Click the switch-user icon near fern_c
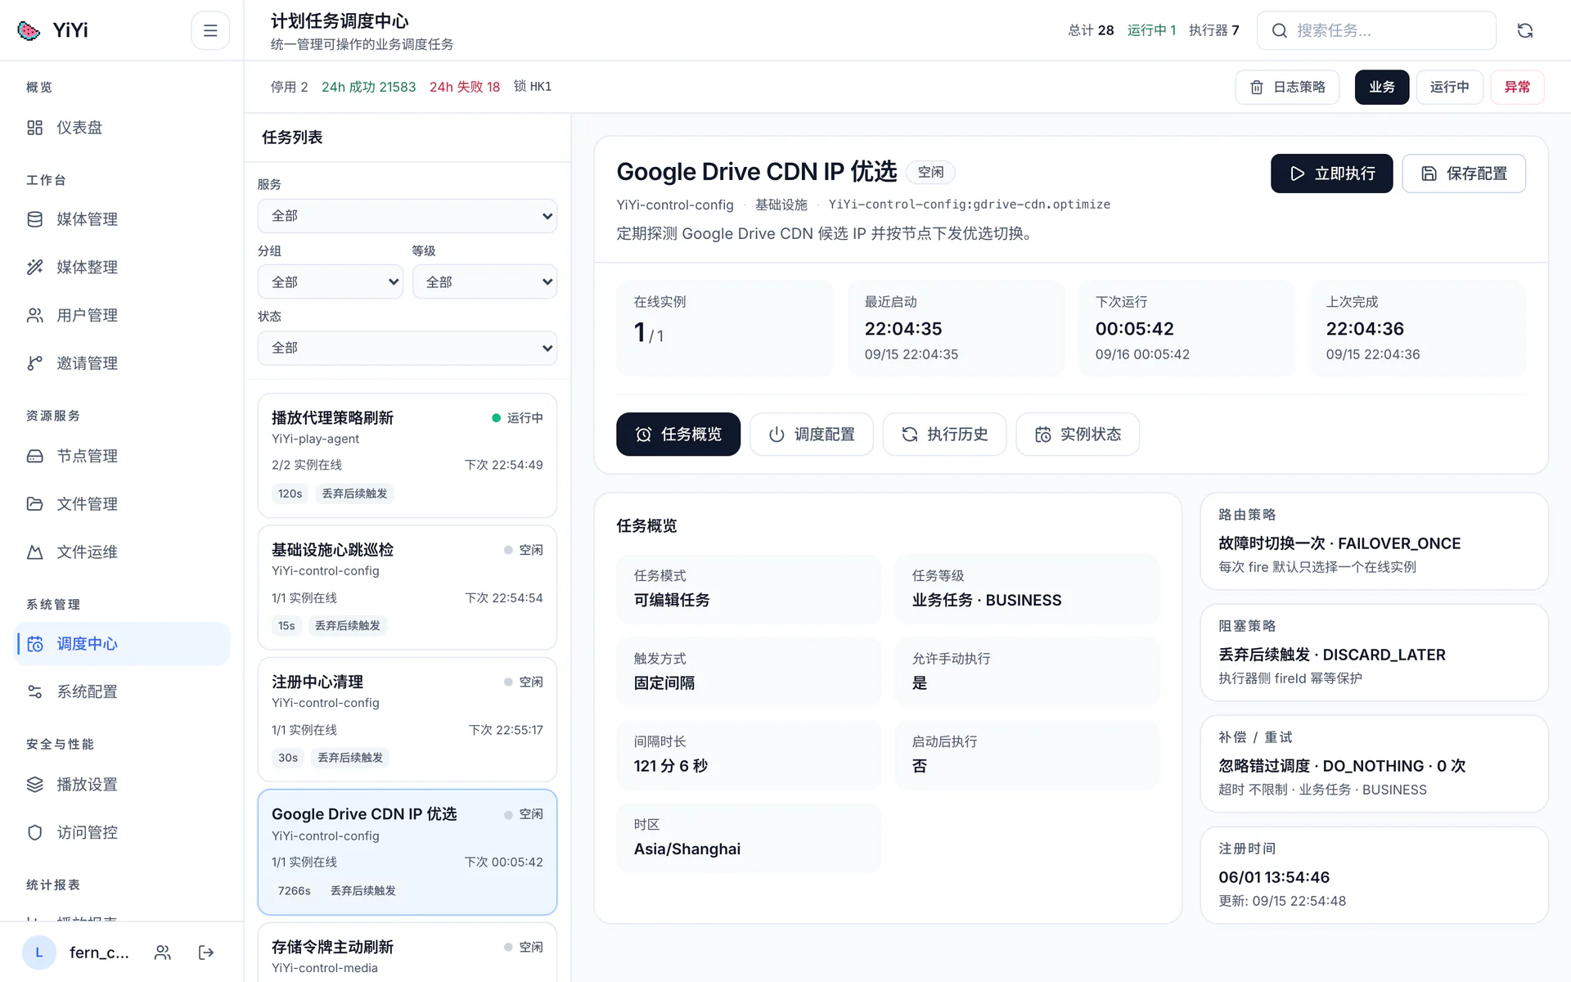 pos(163,953)
